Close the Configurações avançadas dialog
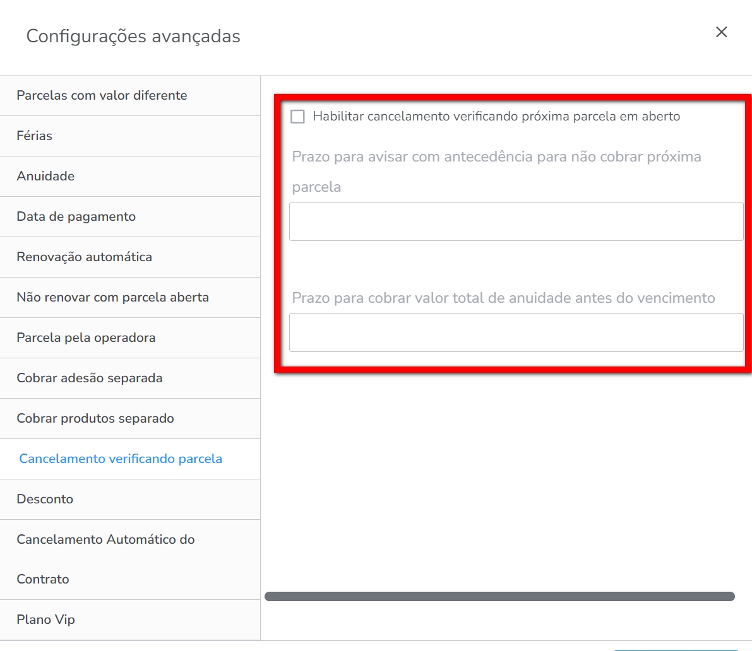Image resolution: width=752 pixels, height=651 pixels. pos(721,32)
